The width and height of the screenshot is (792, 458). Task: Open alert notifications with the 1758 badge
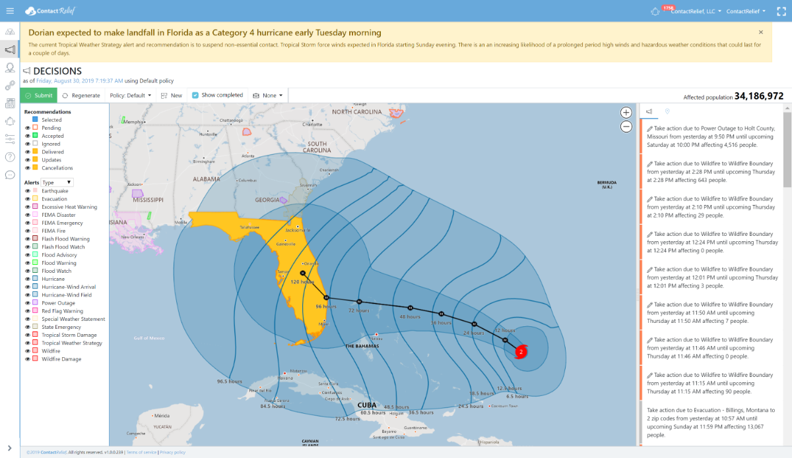pos(656,11)
